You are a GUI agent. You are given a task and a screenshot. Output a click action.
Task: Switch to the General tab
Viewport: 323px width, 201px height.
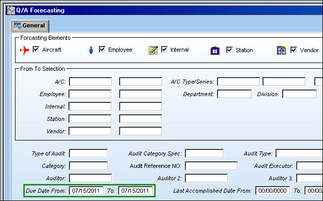pos(30,26)
